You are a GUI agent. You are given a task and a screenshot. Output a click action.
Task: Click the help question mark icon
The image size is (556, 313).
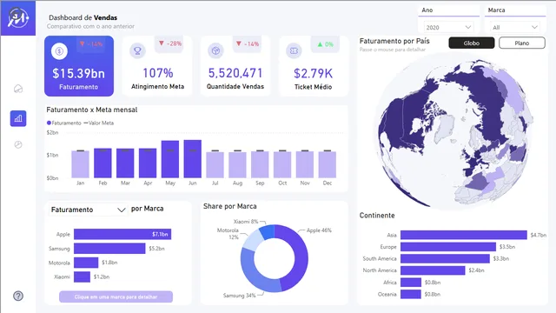coord(18,296)
